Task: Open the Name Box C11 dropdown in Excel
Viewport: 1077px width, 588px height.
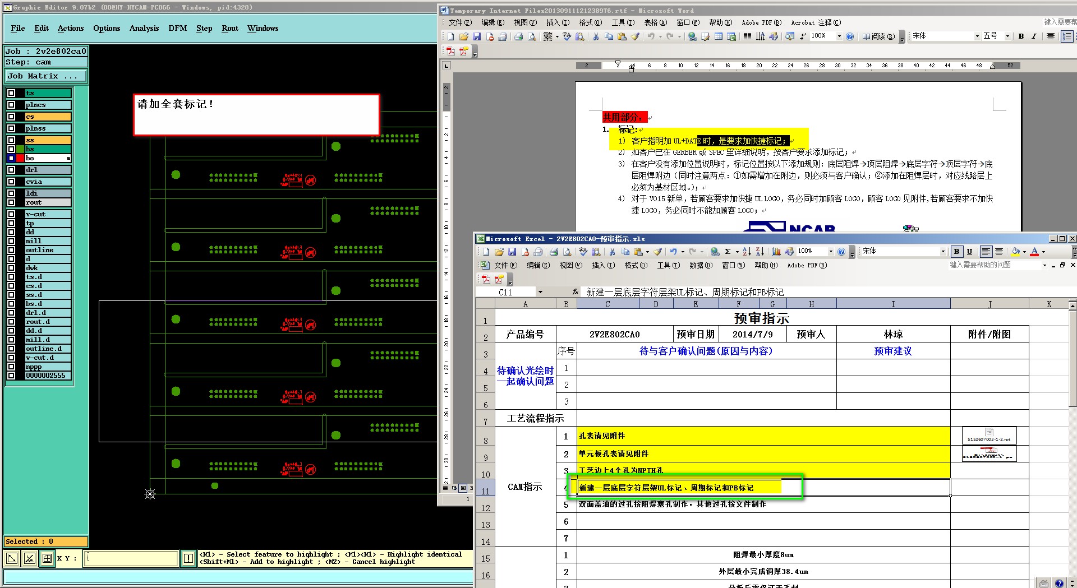Action: pyautogui.click(x=540, y=292)
